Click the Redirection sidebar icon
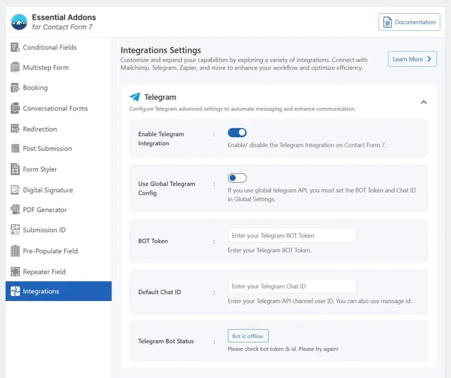451x378 pixels. click(x=15, y=129)
